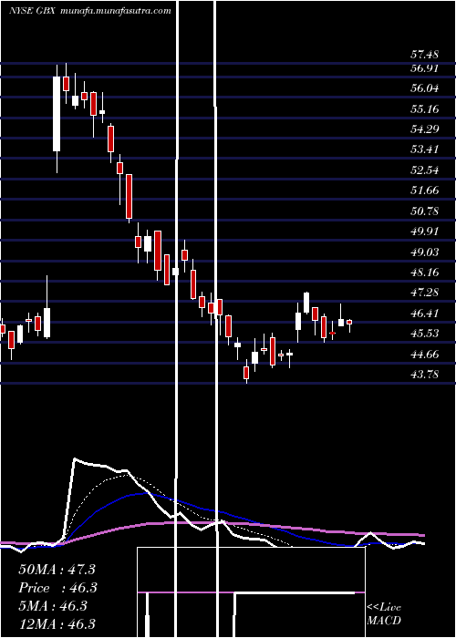This screenshot has height=638, width=456.
Task: Click the lowest red candle near 43.78
Action: click(246, 372)
